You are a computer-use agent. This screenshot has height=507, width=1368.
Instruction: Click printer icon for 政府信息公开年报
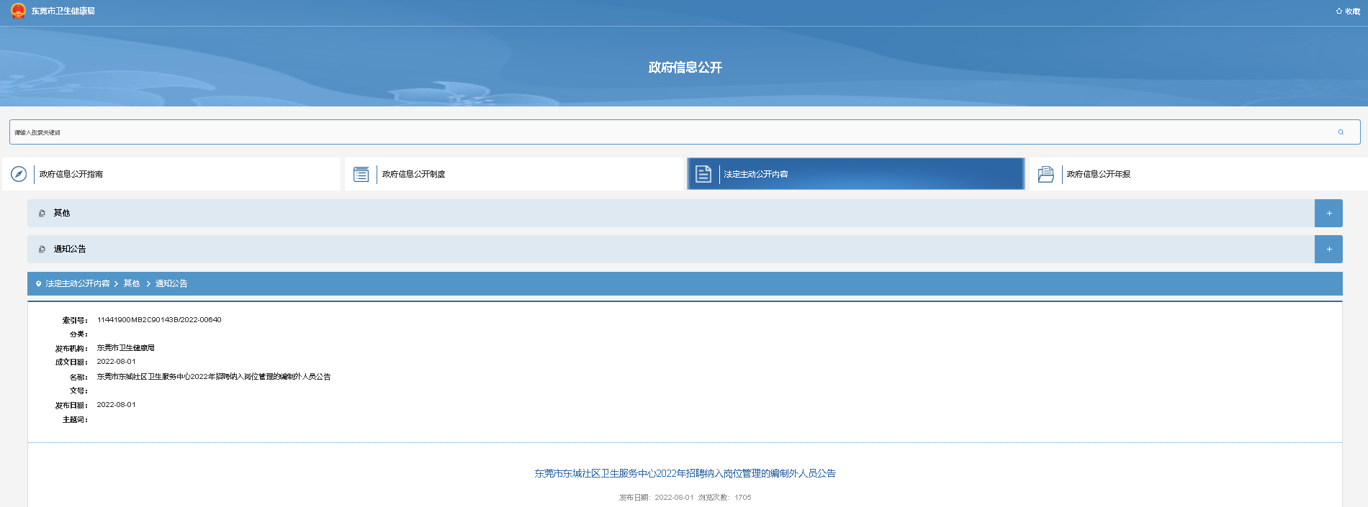[x=1045, y=174]
